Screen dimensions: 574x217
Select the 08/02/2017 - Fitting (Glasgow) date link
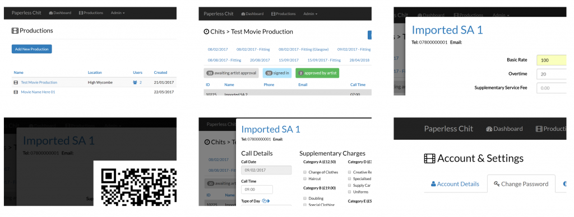tap(303, 49)
